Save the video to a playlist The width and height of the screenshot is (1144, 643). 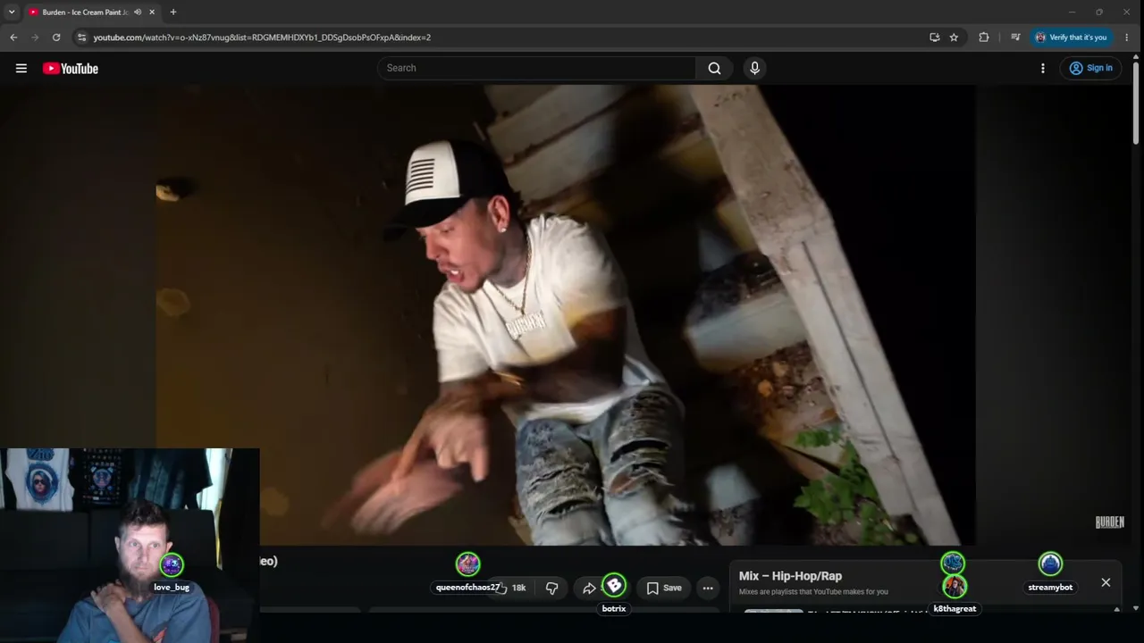pyautogui.click(x=664, y=588)
